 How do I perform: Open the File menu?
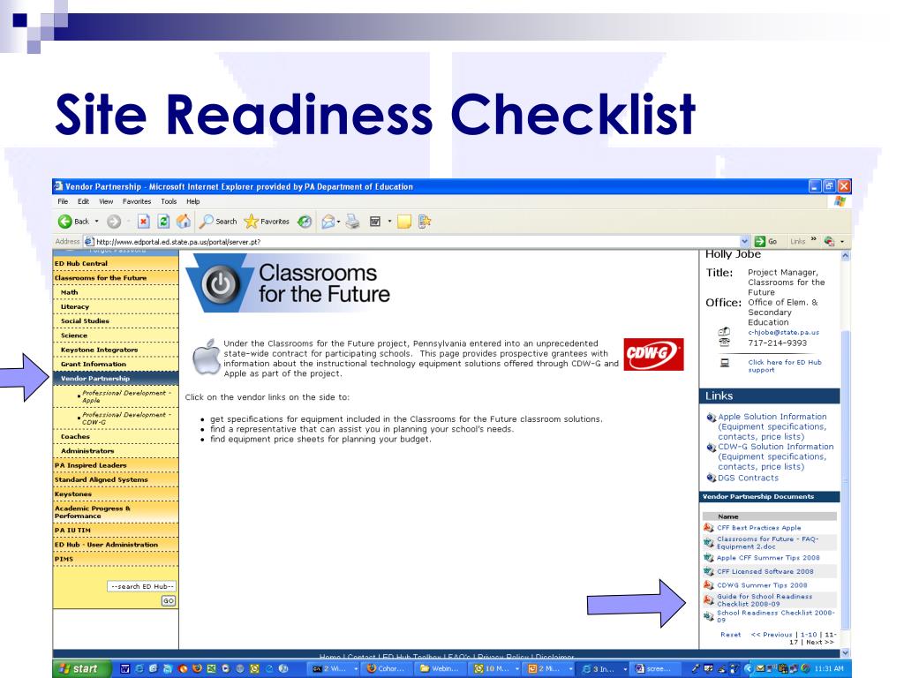[63, 201]
